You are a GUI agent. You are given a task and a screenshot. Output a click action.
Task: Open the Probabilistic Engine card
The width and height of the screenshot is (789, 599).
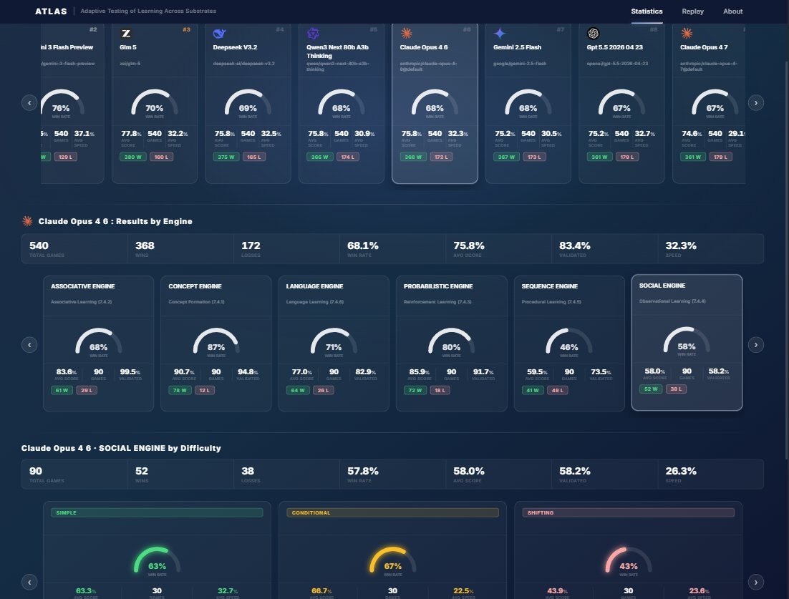coord(451,344)
